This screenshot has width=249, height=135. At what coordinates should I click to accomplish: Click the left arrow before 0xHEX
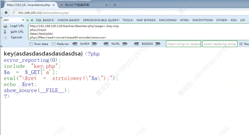pyautogui.click(x=75, y=44)
